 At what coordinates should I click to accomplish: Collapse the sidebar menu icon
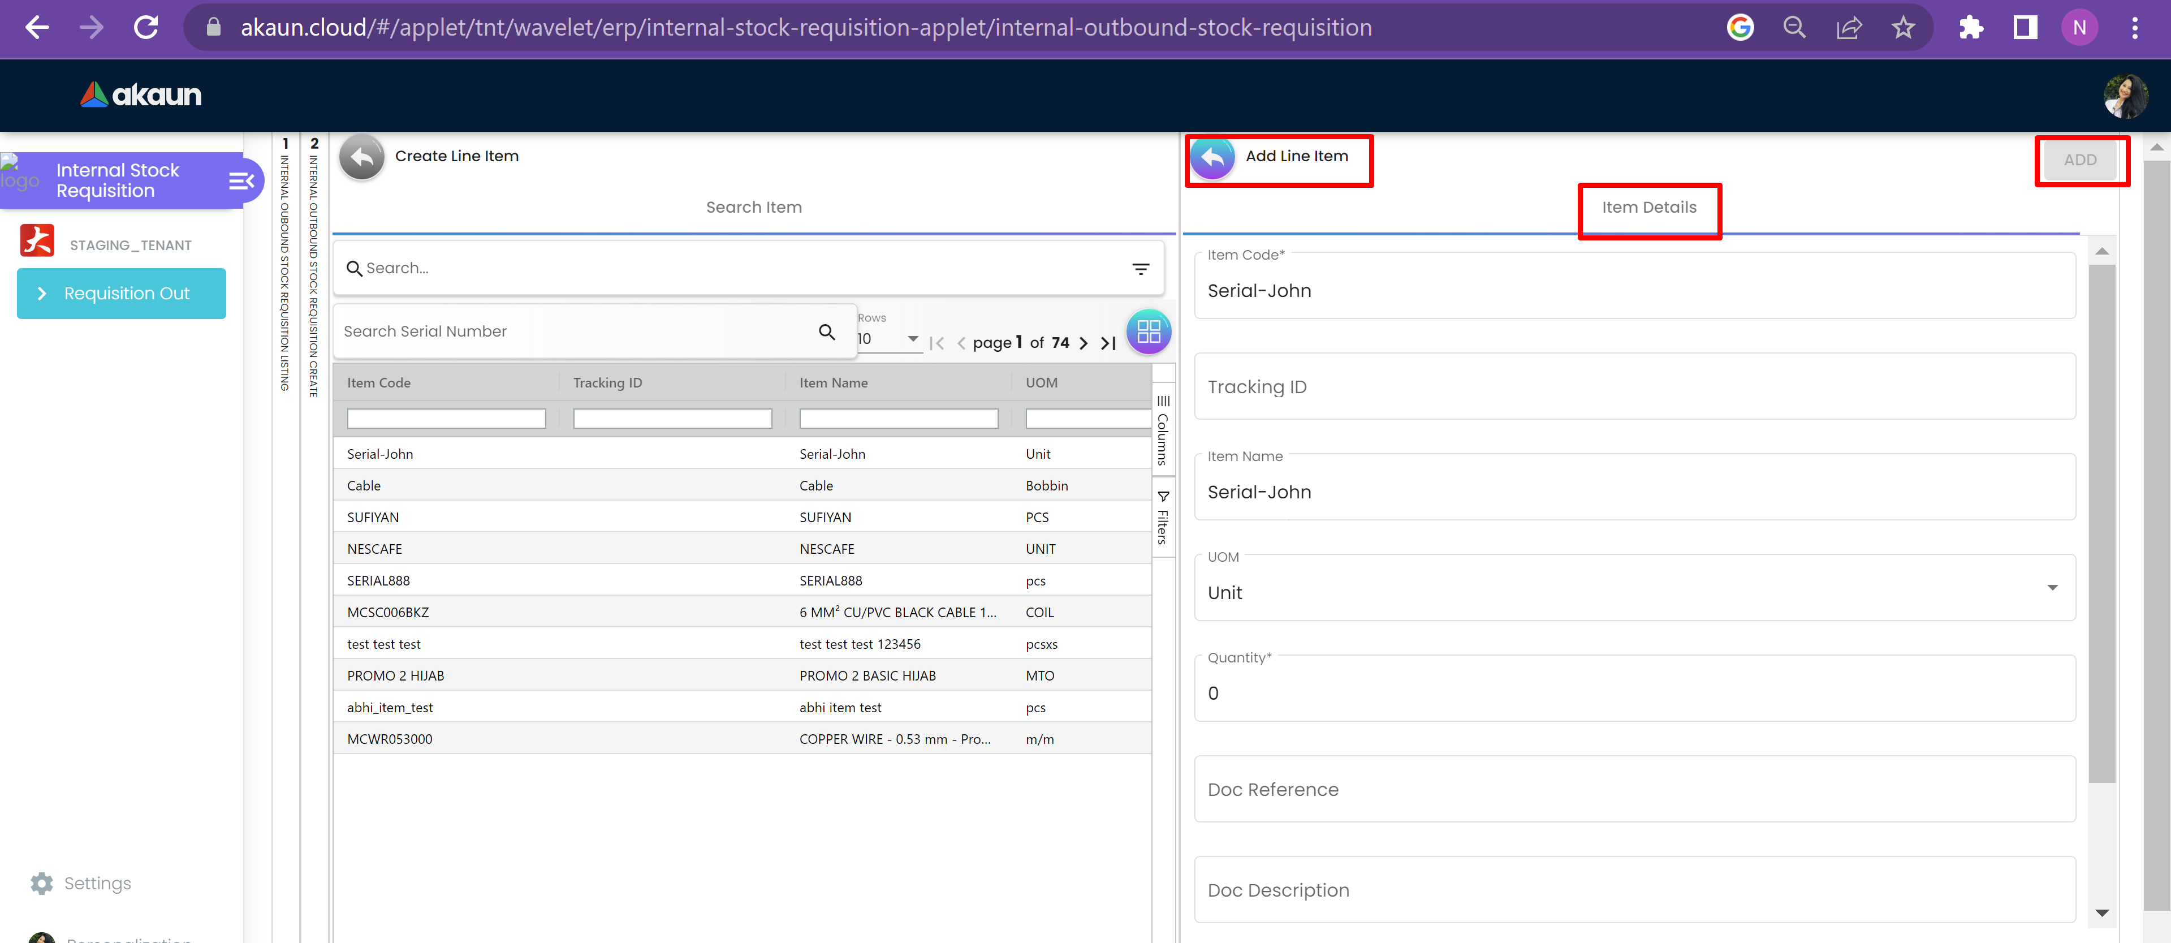coord(241,180)
